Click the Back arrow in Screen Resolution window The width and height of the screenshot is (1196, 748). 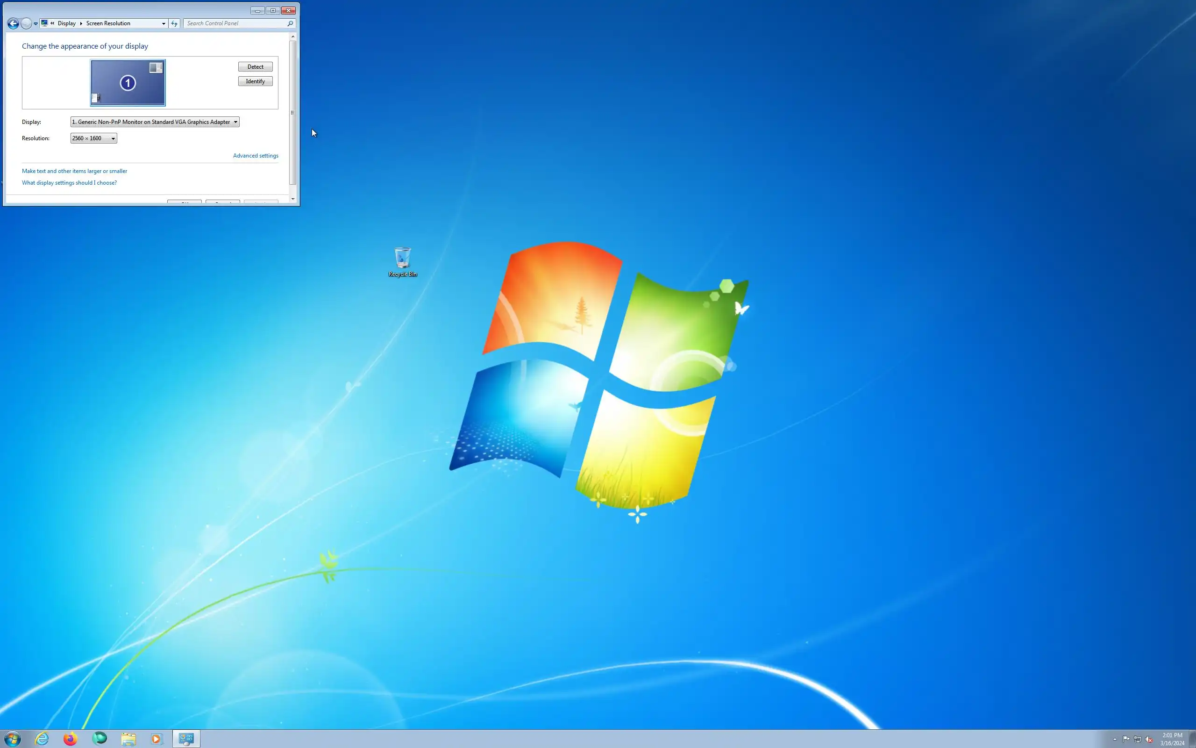[x=14, y=23]
